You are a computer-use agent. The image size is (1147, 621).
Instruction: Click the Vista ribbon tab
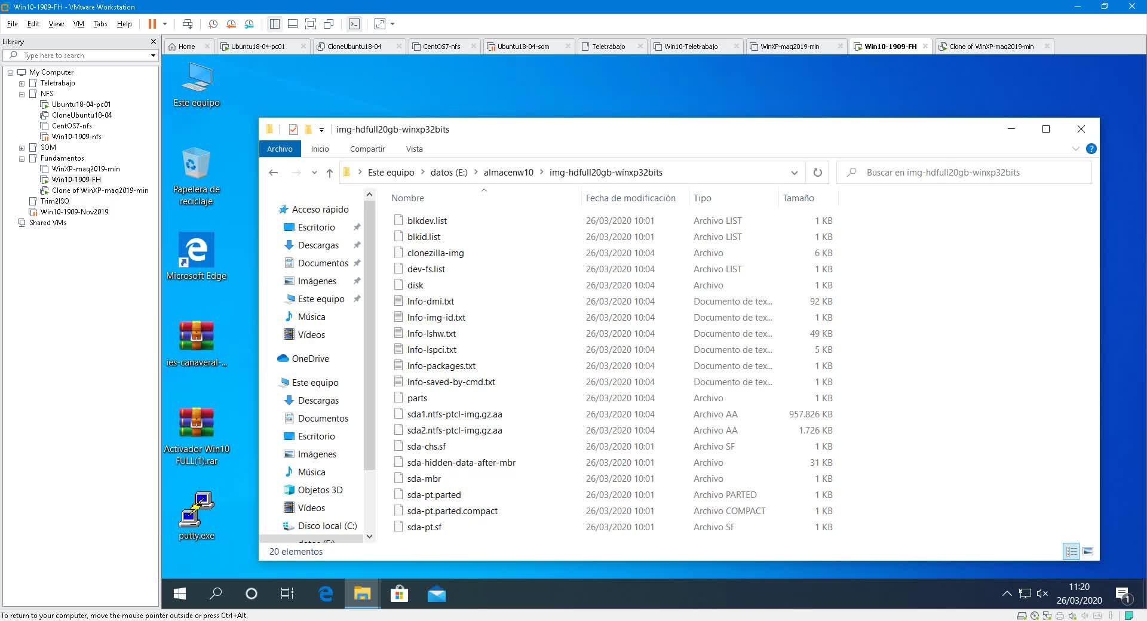pos(414,149)
